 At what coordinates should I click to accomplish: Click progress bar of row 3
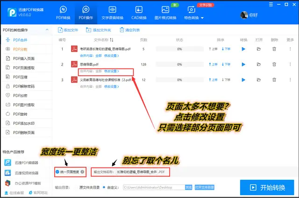pos(179,80)
